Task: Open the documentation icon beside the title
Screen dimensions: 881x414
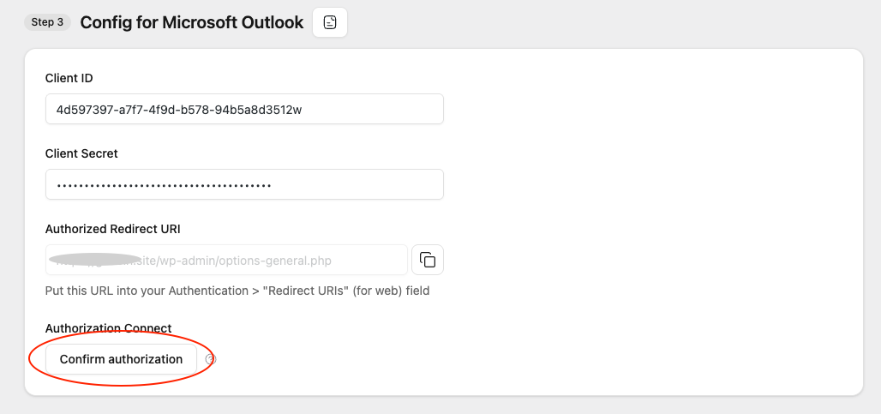Action: pyautogui.click(x=330, y=22)
